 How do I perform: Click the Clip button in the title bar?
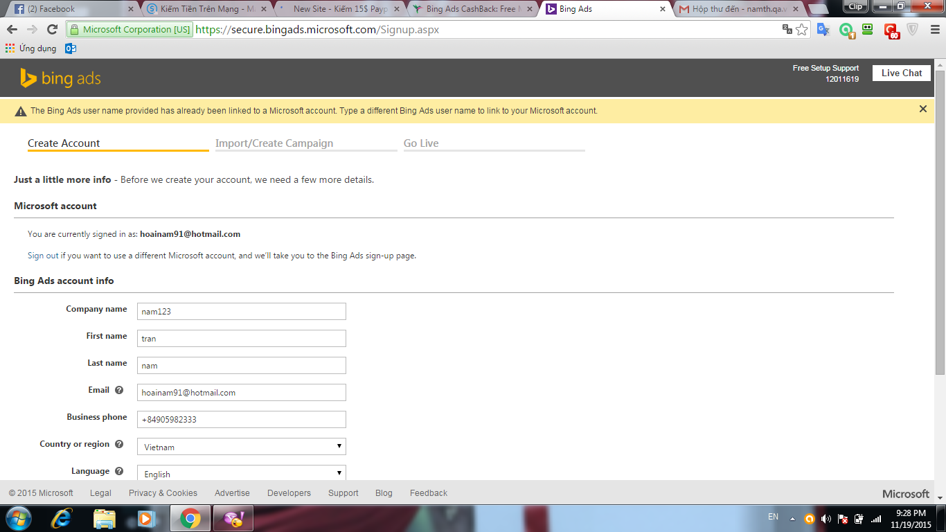(x=855, y=6)
